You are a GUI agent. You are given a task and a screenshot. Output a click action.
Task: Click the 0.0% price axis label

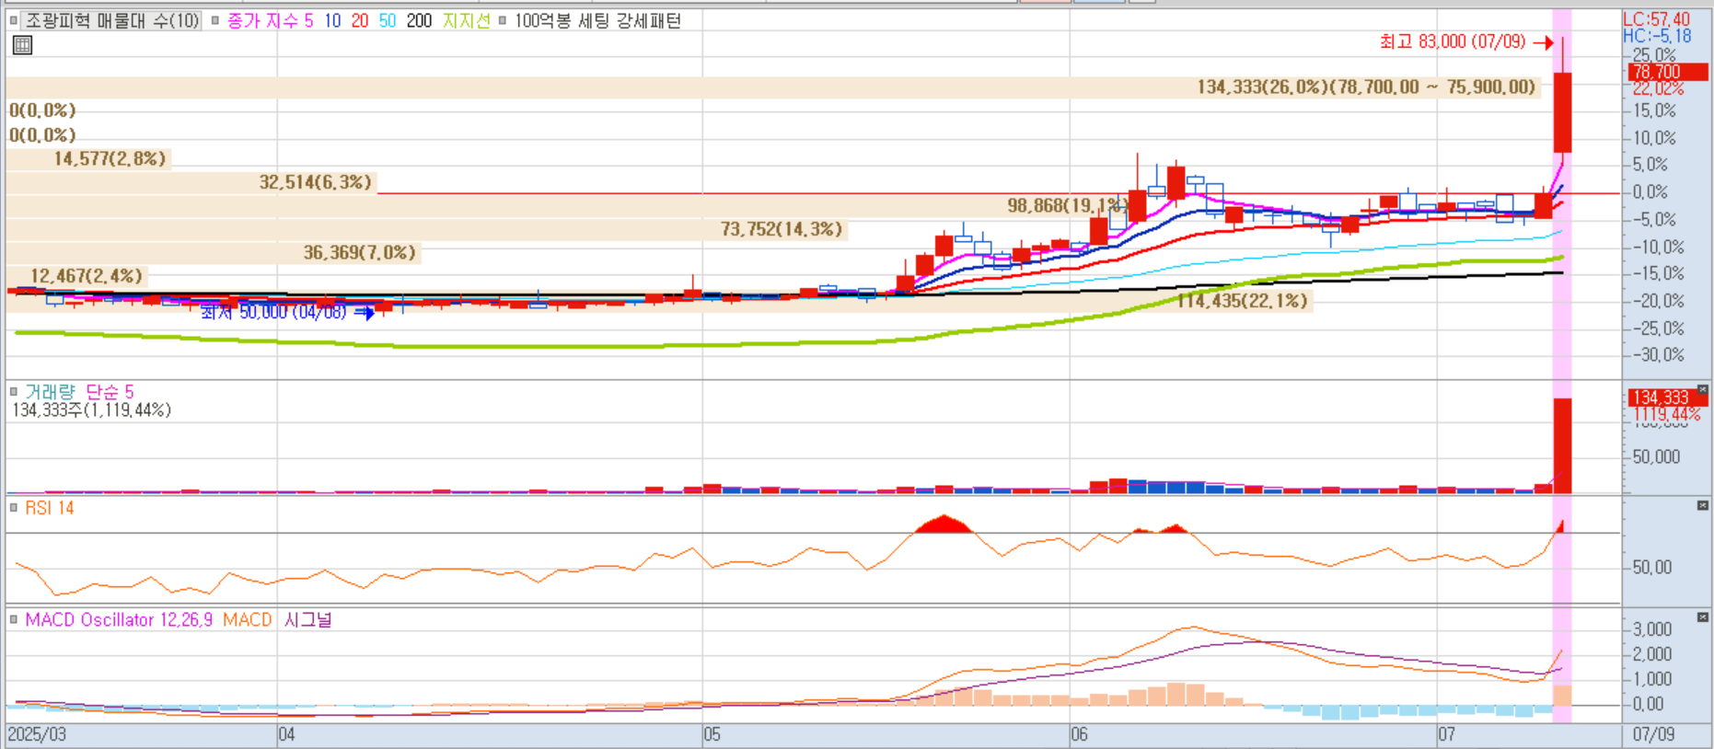point(1650,192)
